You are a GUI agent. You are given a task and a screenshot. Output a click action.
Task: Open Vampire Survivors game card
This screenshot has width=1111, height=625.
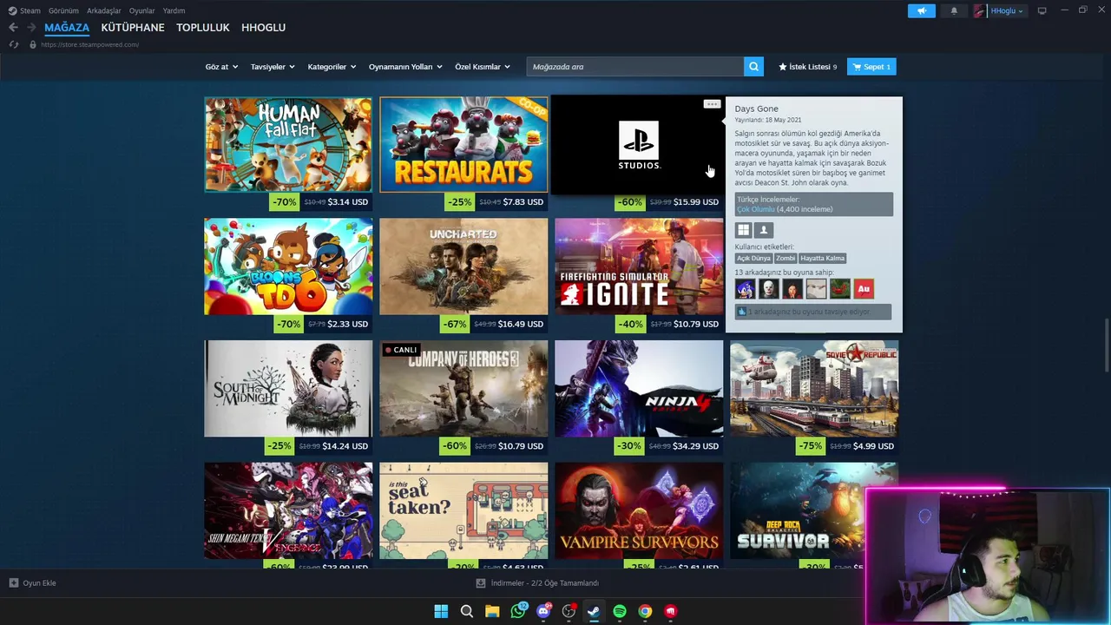[639, 510]
